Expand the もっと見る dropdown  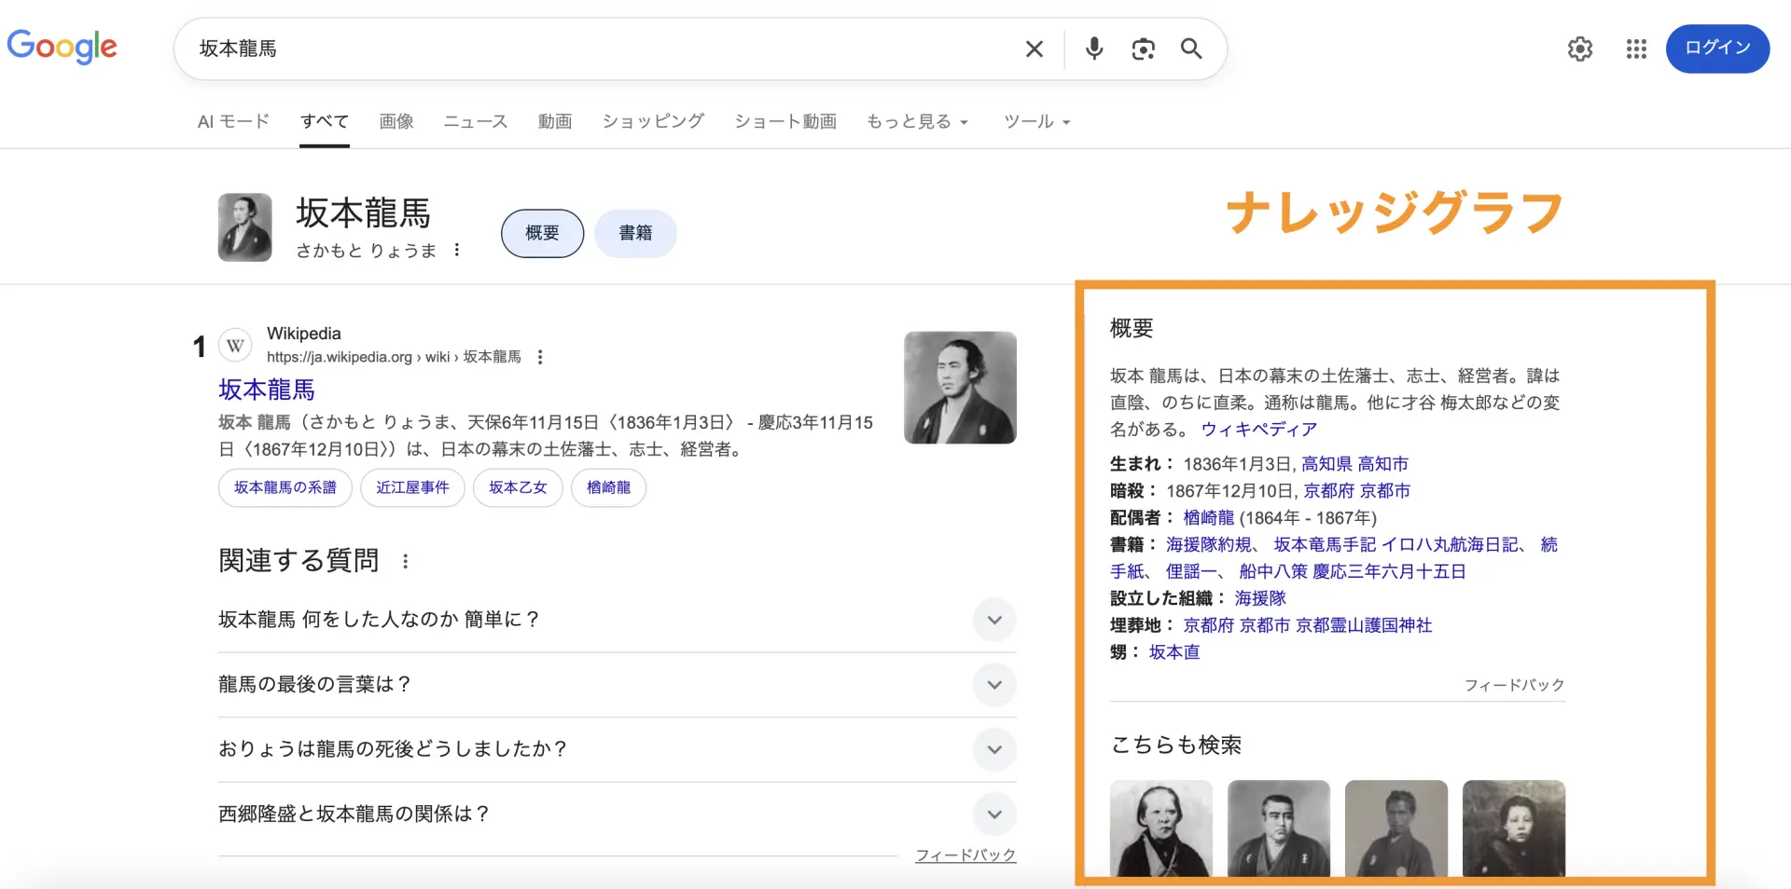pyautogui.click(x=918, y=121)
